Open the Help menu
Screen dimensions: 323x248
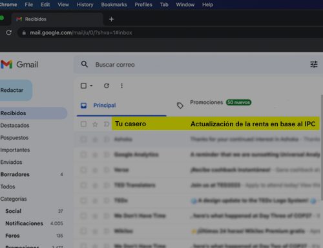click(207, 5)
